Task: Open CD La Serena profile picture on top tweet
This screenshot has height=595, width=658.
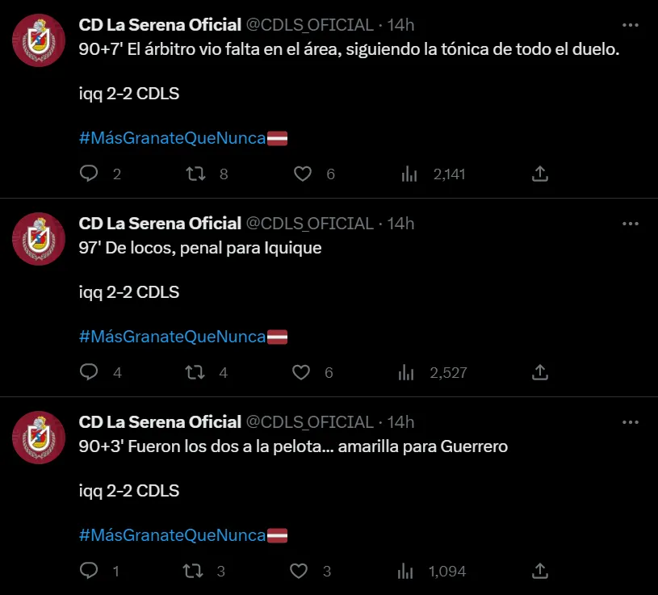Action: pos(37,40)
